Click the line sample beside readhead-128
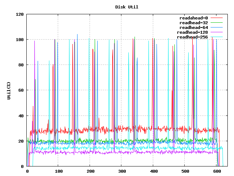 (216, 32)
